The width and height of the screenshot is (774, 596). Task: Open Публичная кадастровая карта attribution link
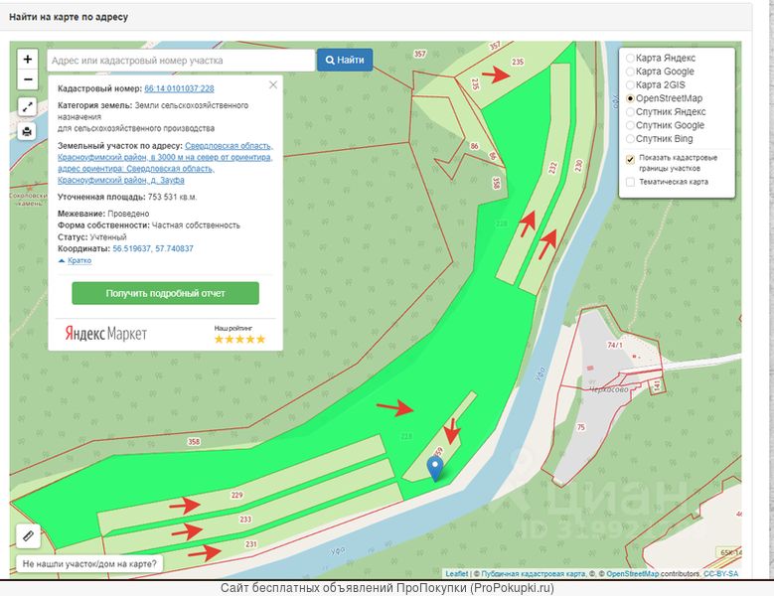pos(534,574)
